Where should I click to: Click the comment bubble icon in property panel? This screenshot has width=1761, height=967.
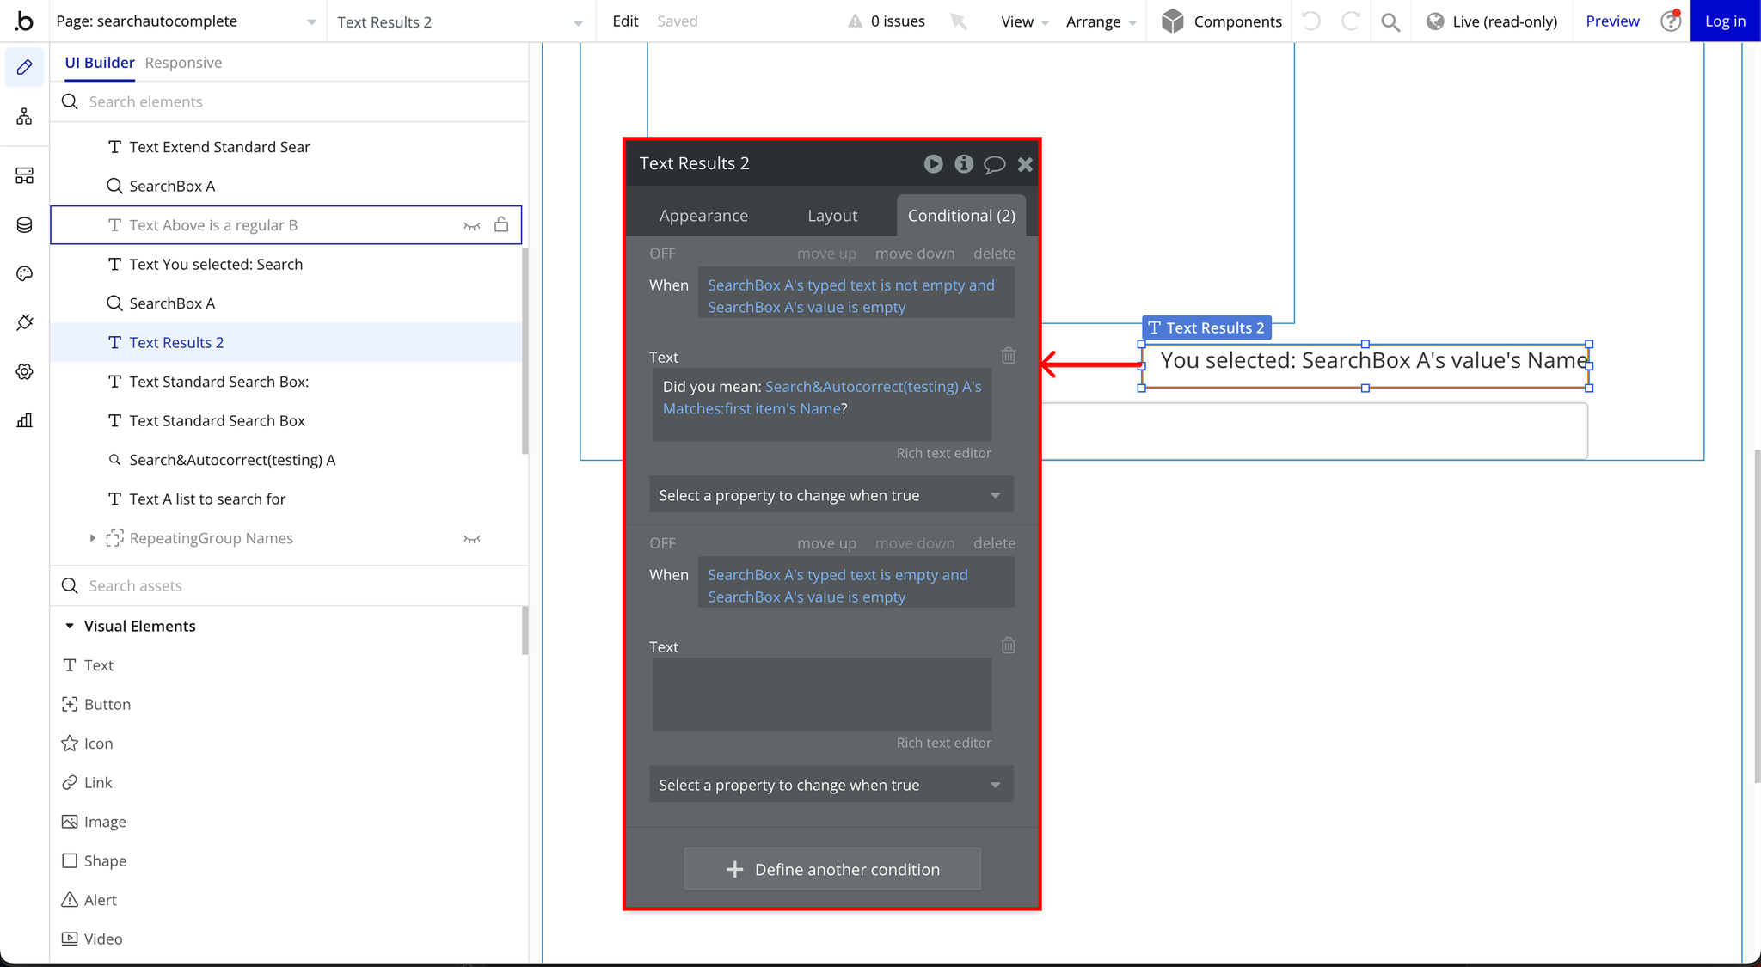pos(994,163)
